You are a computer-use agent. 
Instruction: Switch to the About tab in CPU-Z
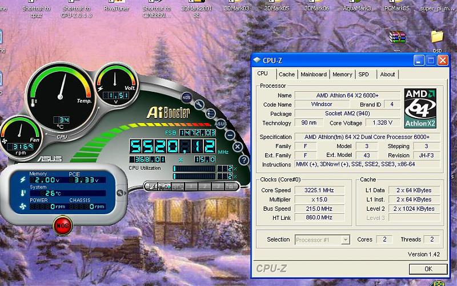387,75
